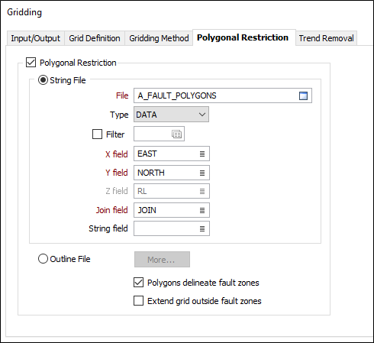The width and height of the screenshot is (374, 343).
Task: Open field list icon for String field
Action: click(202, 228)
